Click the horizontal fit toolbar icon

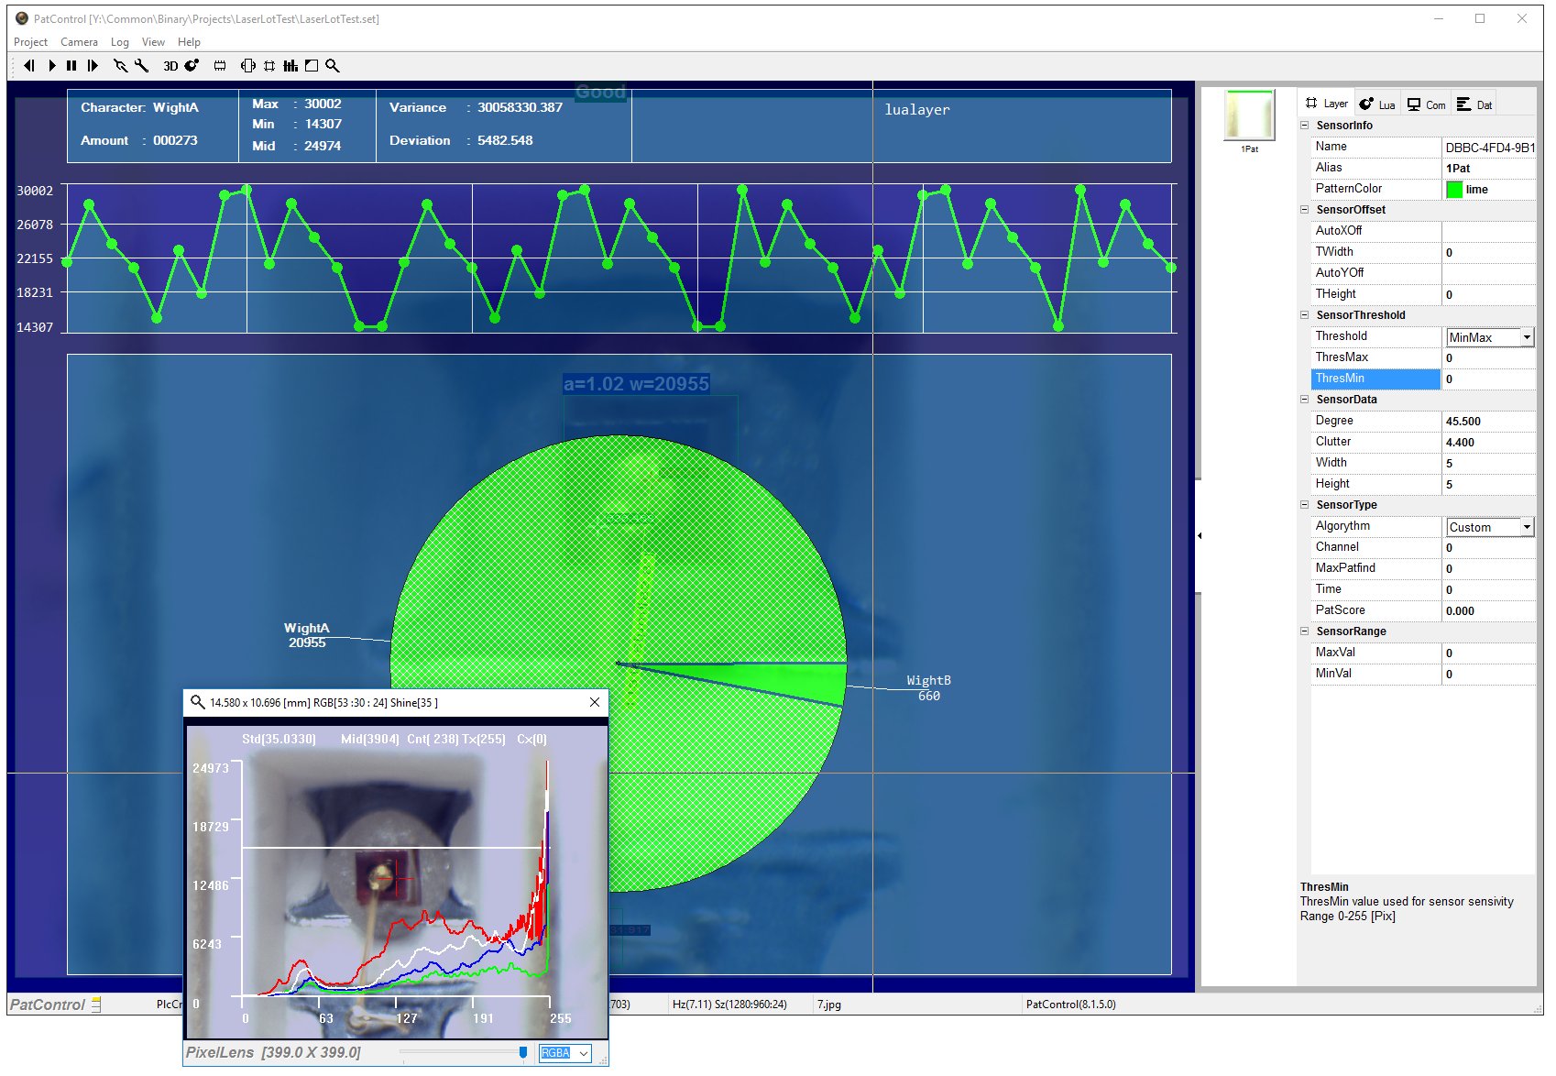point(247,66)
